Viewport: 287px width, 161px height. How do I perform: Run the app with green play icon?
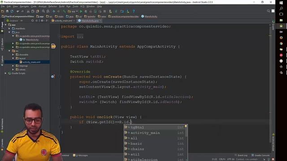click(x=81, y=11)
